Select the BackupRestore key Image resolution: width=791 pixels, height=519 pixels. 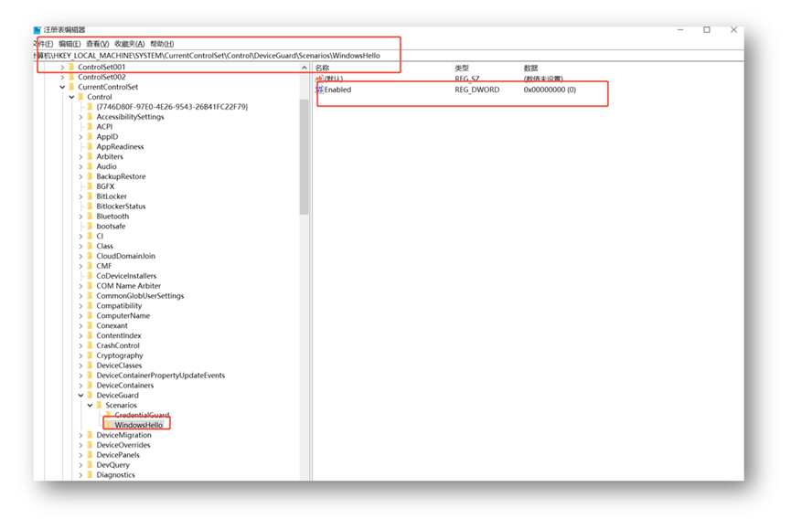pyautogui.click(x=121, y=176)
